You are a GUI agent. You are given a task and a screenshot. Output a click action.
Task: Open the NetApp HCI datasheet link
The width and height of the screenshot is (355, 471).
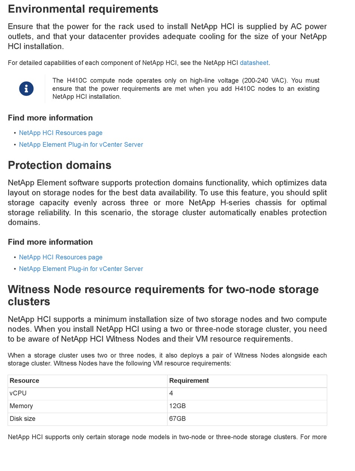coord(254,63)
